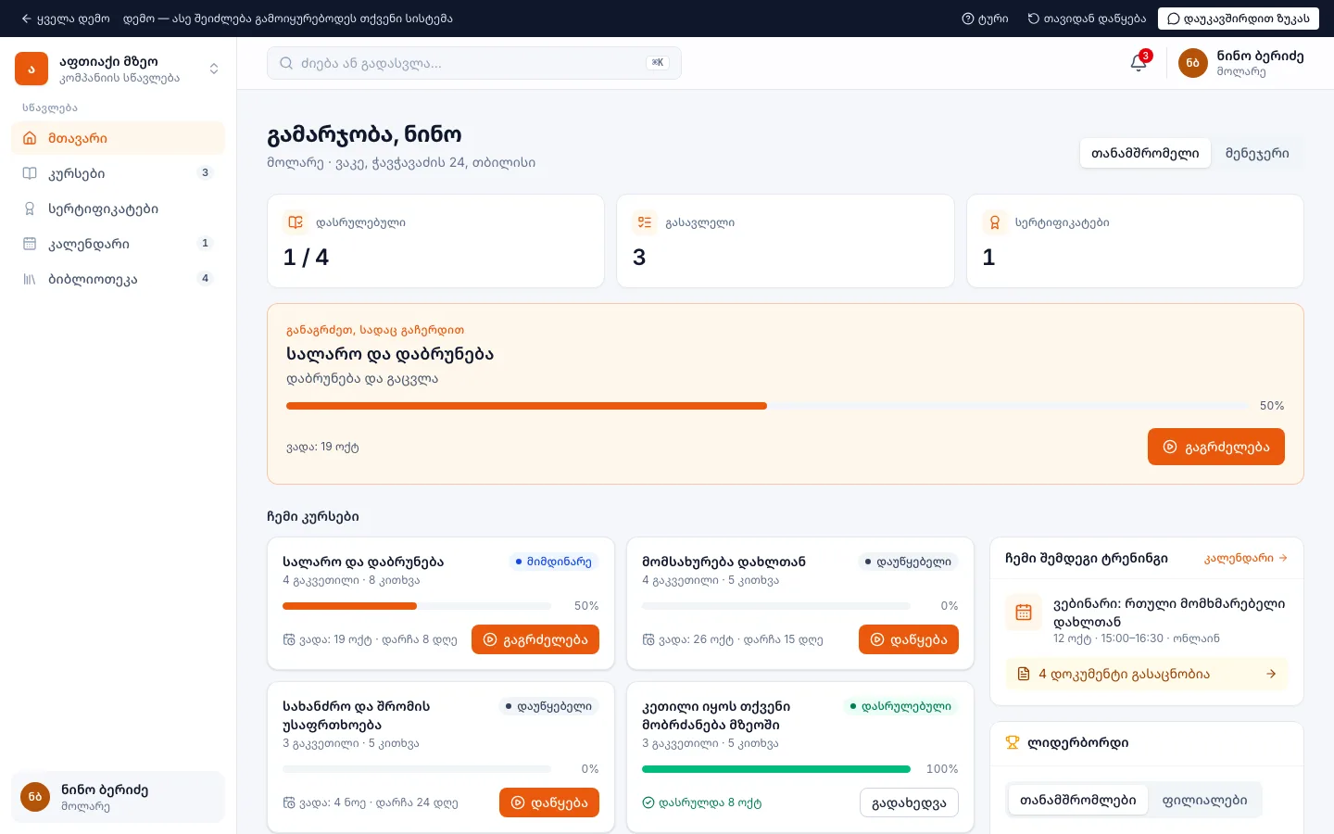Viewport: 1334px width, 834px height.
Task: Select ფილიალები in the leaderboard
Action: tap(1205, 800)
